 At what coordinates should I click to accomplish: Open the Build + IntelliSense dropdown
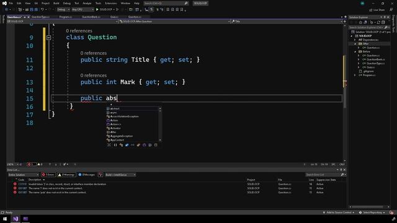point(120,175)
